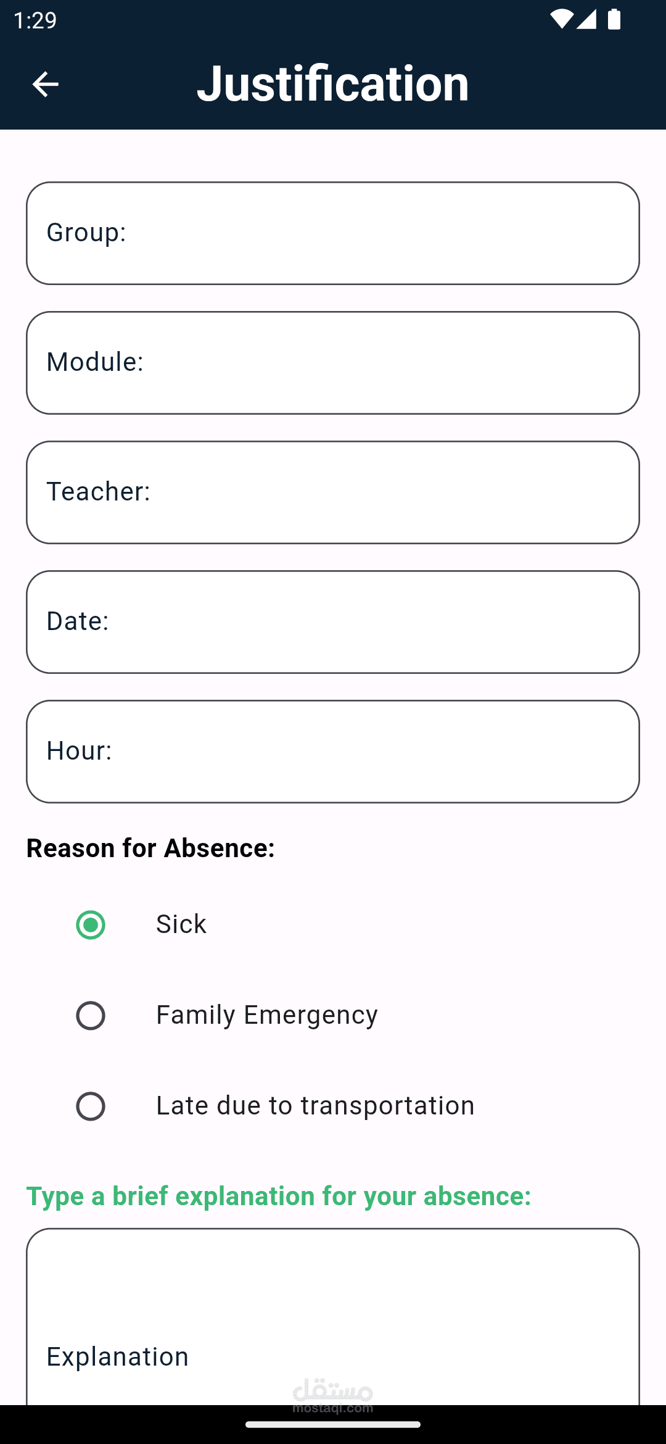Click the battery status icon

pyautogui.click(x=614, y=20)
